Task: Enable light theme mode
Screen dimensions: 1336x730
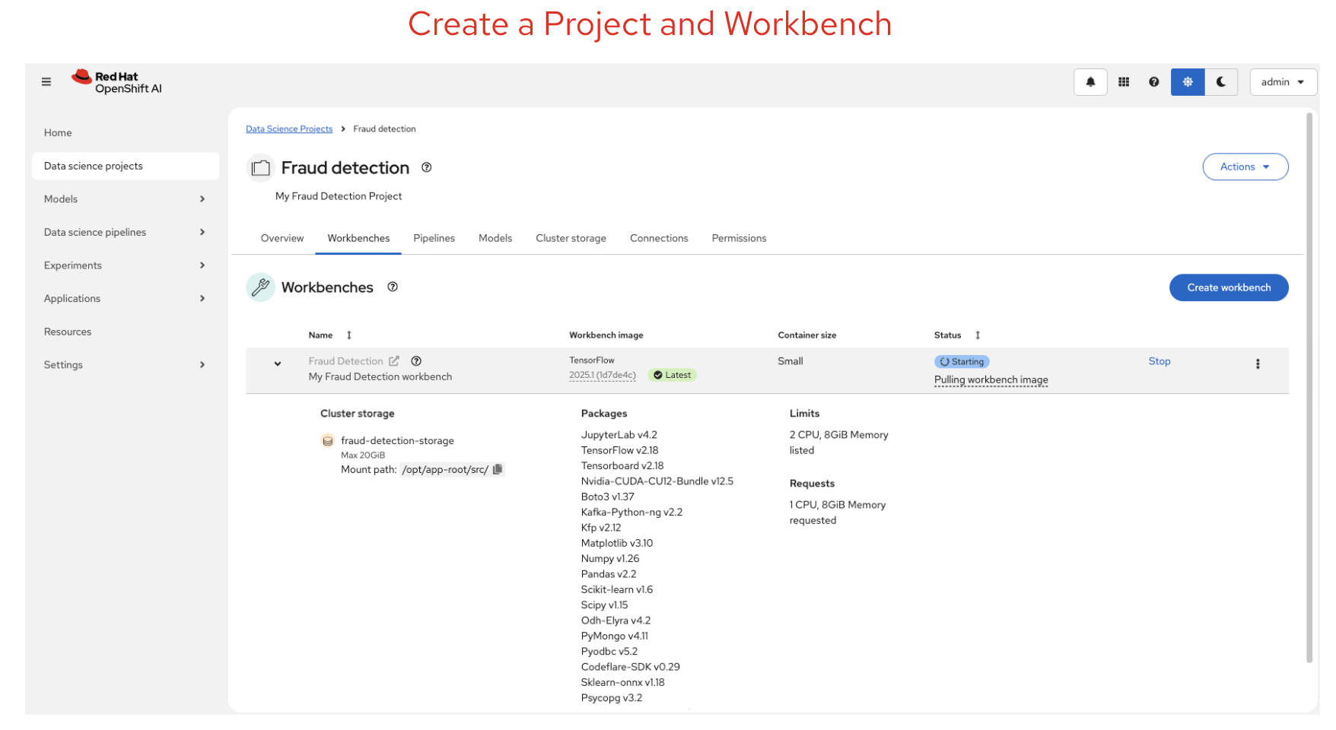Action: (x=1188, y=81)
